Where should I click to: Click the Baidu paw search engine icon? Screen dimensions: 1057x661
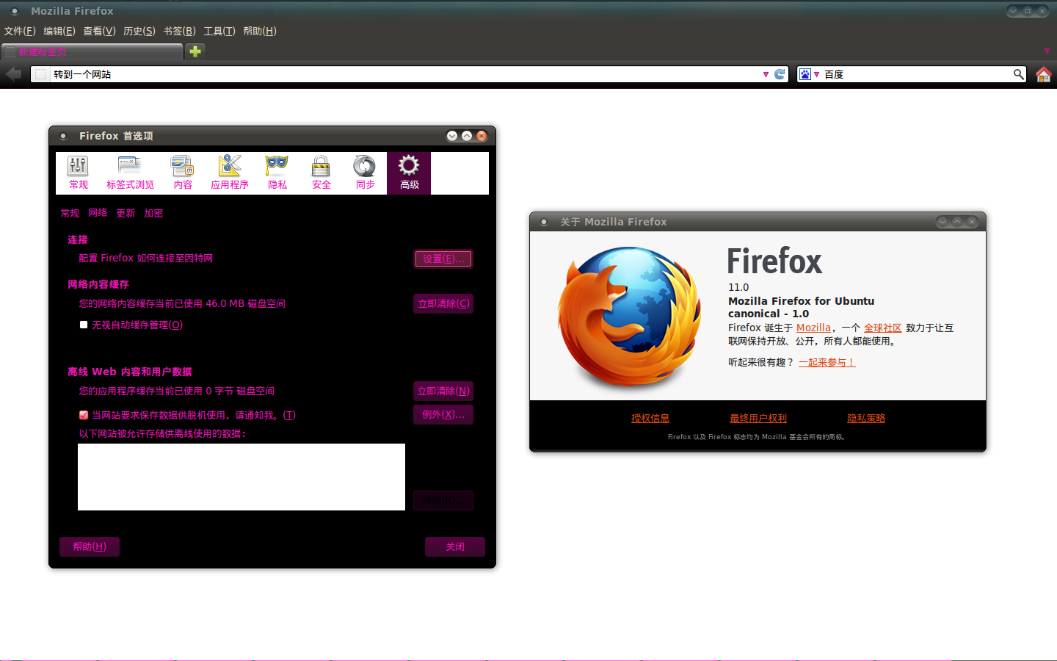[805, 74]
